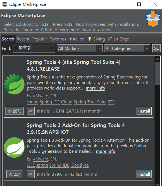Close the Eclipse Marketplace window

(155, 4)
